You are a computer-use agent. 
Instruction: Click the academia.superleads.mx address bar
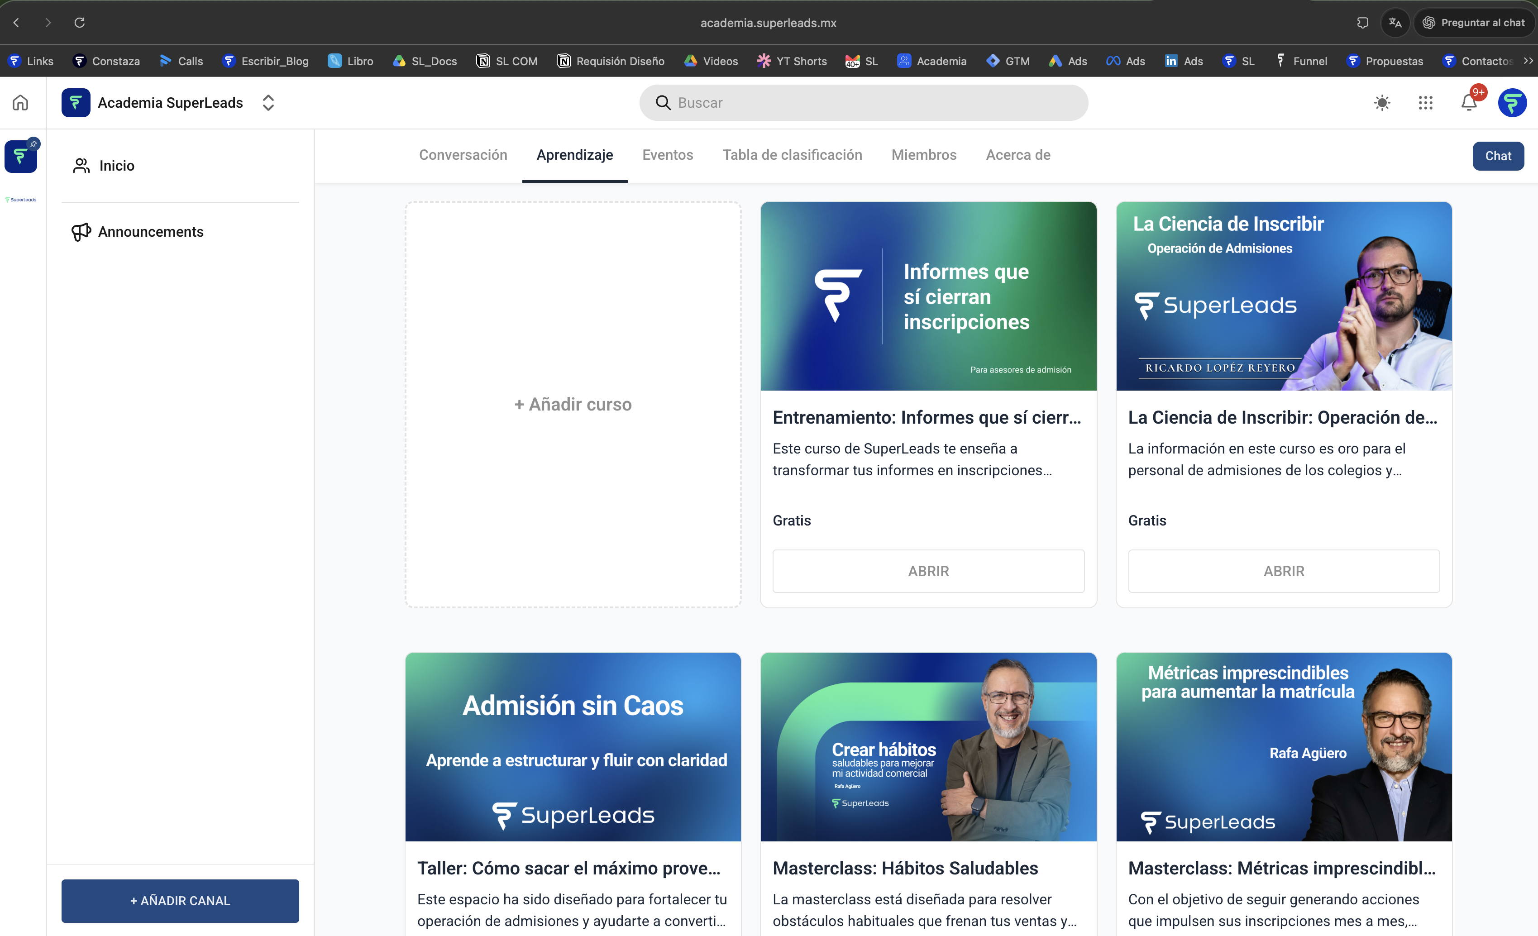[769, 23]
